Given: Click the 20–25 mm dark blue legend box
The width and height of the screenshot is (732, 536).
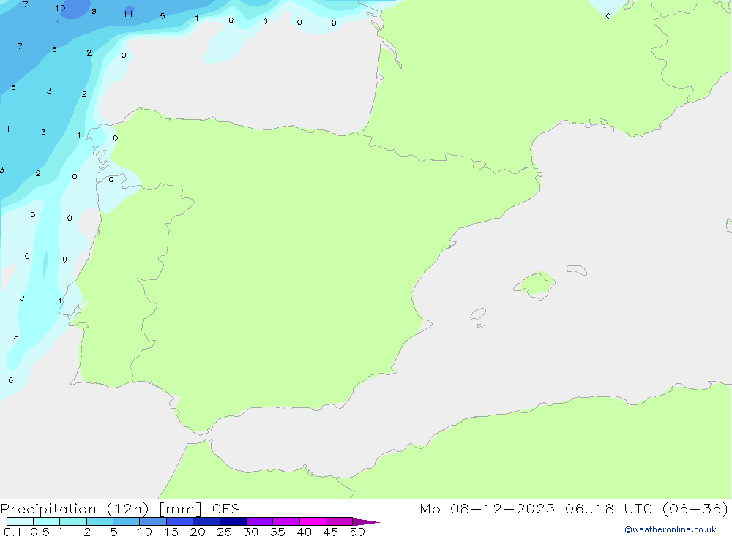Looking at the screenshot, I should (x=206, y=521).
